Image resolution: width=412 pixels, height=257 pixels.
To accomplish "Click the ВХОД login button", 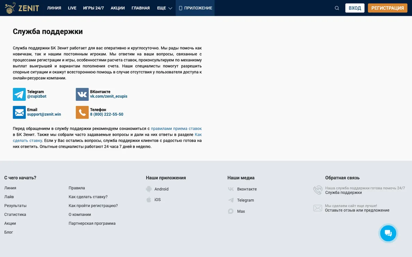I will pos(355,8).
